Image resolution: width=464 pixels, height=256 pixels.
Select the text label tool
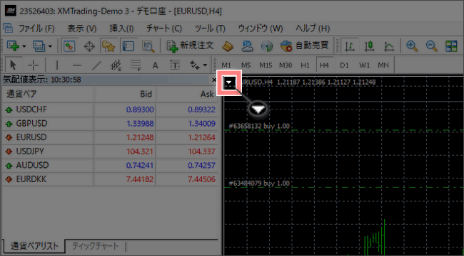(175, 65)
